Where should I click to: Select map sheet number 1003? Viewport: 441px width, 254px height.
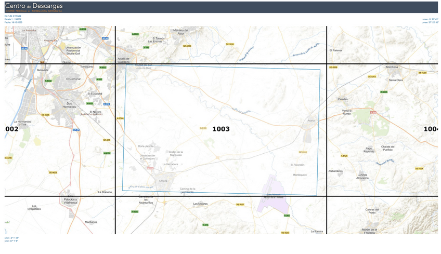click(220, 129)
